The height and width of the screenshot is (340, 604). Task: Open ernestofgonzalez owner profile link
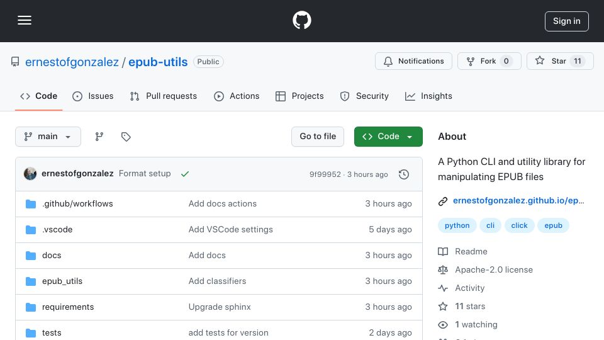pyautogui.click(x=72, y=62)
